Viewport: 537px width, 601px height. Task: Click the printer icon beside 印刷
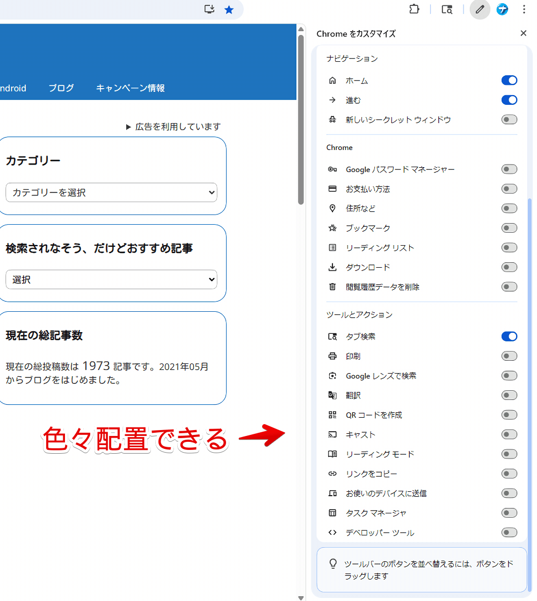pos(332,356)
